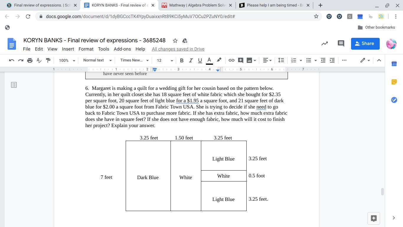Switch to the first Final review of expressions tab
The width and height of the screenshot is (403, 227).
pos(42,5)
